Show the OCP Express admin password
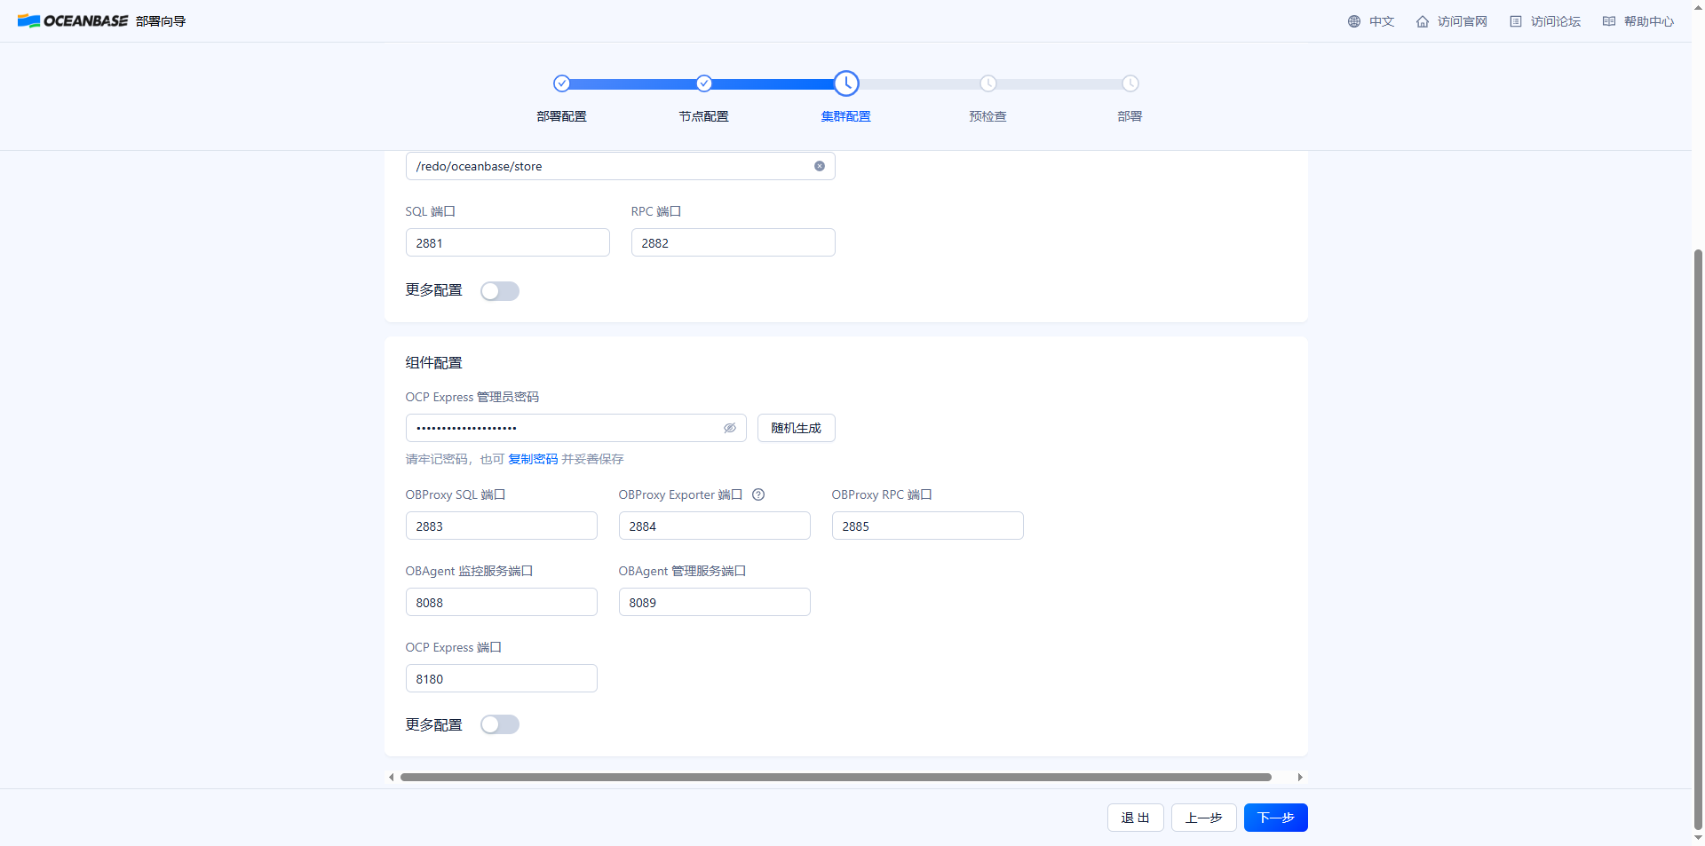Screen dimensions: 1705x846 coord(730,428)
